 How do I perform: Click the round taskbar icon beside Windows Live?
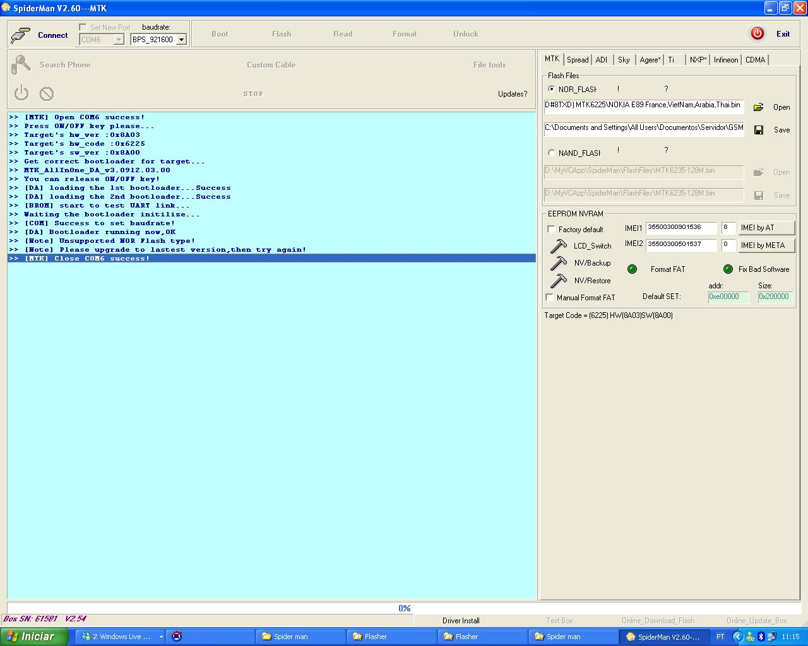pyautogui.click(x=177, y=637)
